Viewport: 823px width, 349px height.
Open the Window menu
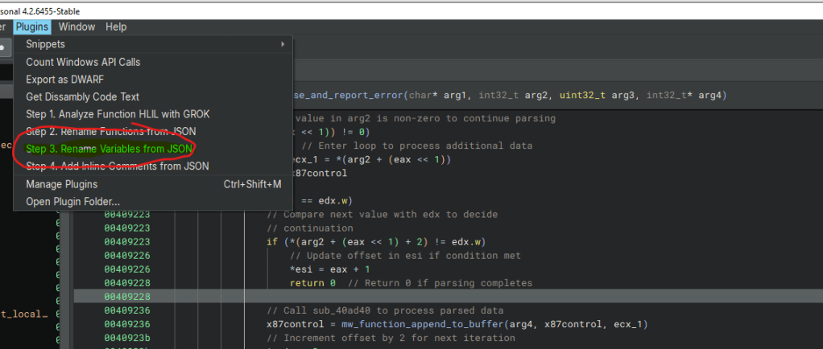pyautogui.click(x=77, y=27)
